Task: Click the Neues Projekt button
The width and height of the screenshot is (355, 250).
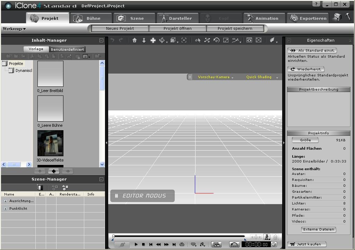Action: (x=120, y=28)
